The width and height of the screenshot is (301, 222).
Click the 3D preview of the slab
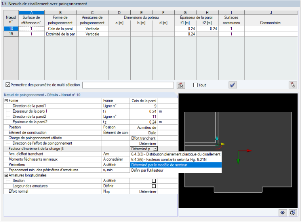click(238, 151)
